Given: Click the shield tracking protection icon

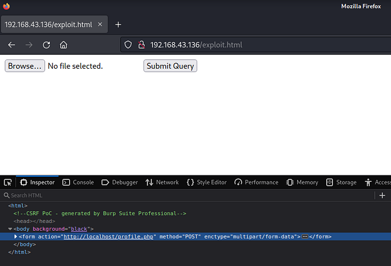Looking at the screenshot, I should pos(128,45).
